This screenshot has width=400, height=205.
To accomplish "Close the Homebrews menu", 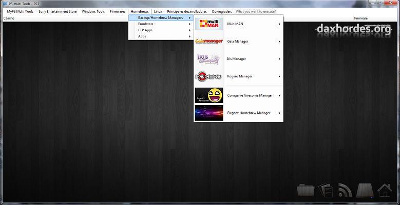I will tap(140, 11).
